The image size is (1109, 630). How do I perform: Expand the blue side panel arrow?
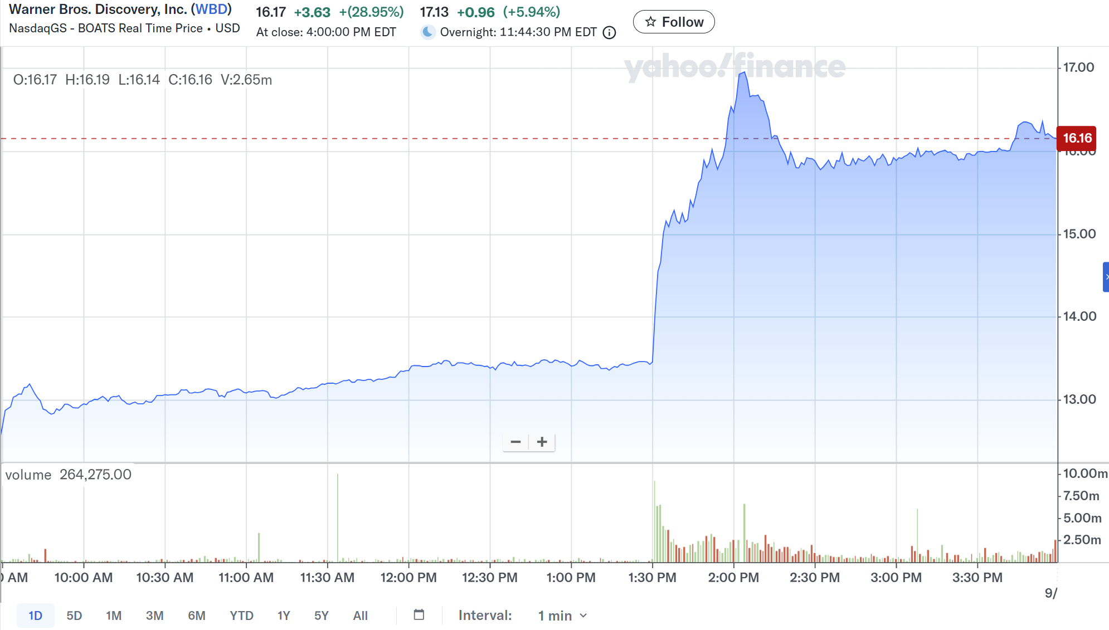[x=1106, y=277]
